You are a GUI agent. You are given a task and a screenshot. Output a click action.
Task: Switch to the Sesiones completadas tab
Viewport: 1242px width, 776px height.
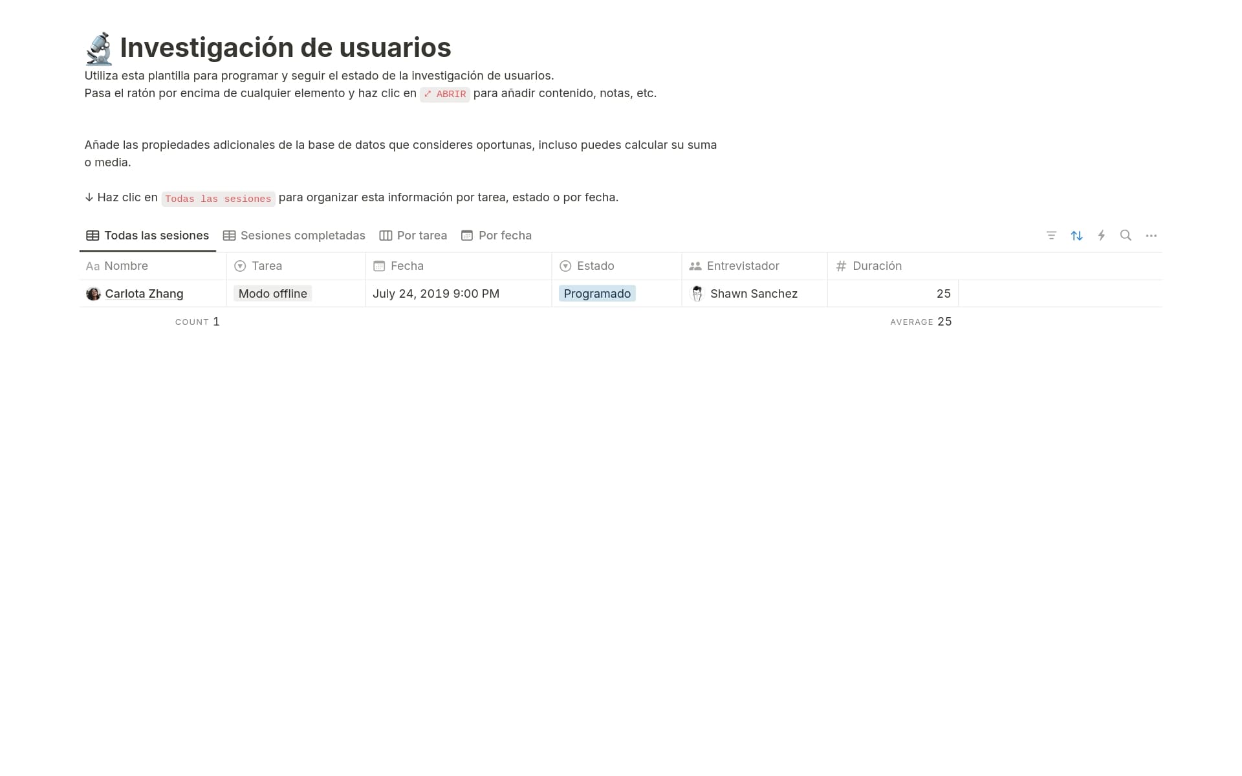click(x=303, y=236)
